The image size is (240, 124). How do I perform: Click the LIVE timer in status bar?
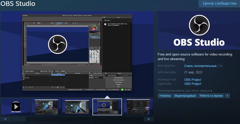pos(90,90)
